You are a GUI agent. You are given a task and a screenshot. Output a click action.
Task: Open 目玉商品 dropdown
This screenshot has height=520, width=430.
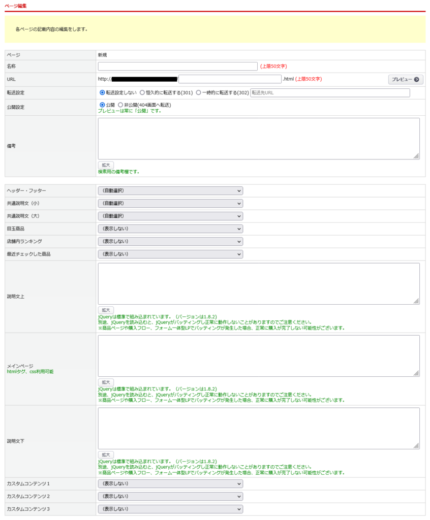170,229
